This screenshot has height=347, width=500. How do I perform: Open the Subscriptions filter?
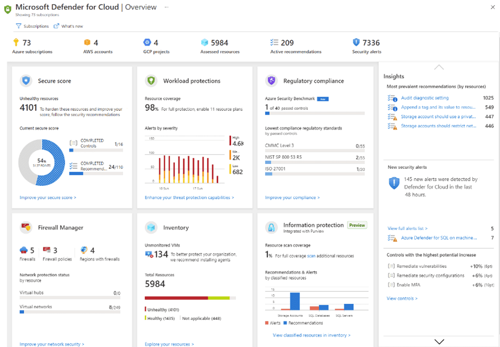32,26
